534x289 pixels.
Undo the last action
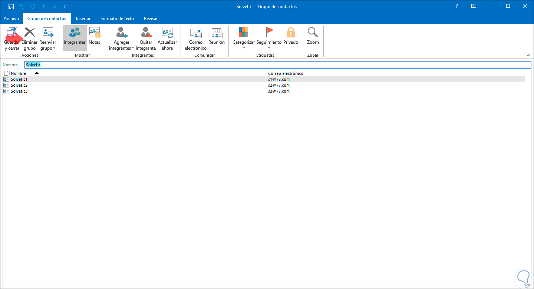point(22,7)
